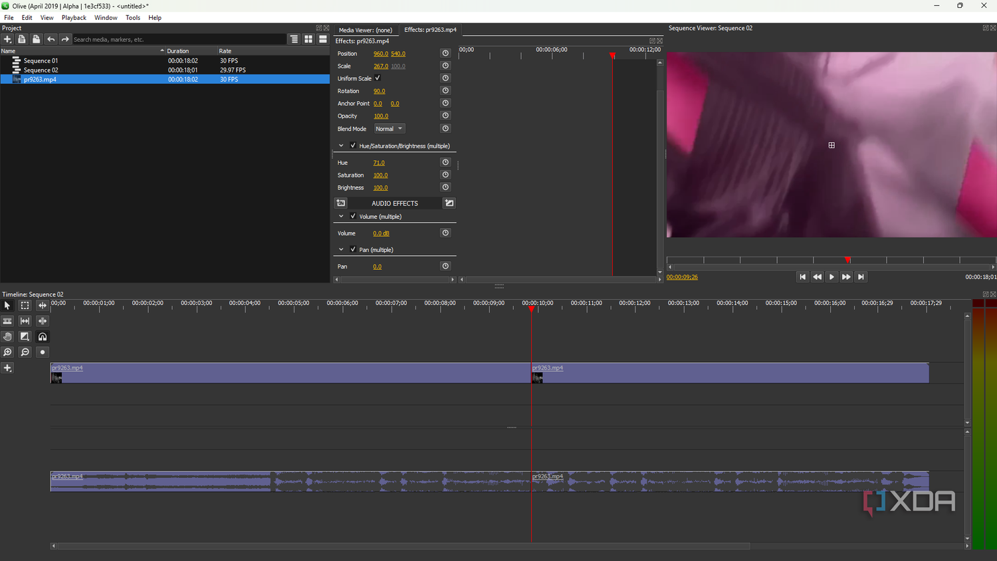Screen dimensions: 997x561
Task: Enable keyframing for Opacity
Action: 445,116
